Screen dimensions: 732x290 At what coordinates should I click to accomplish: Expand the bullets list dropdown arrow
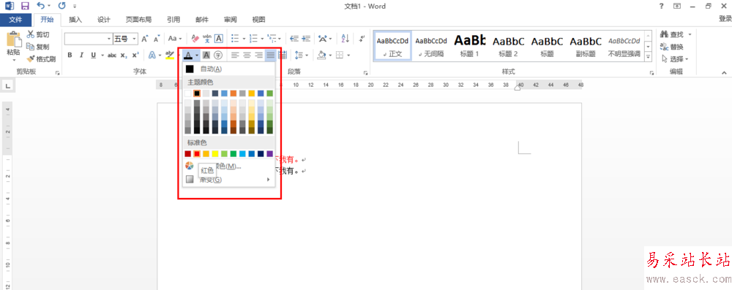[x=244, y=39]
